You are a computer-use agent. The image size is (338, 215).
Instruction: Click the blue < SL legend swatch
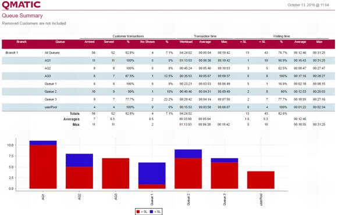click(151, 212)
